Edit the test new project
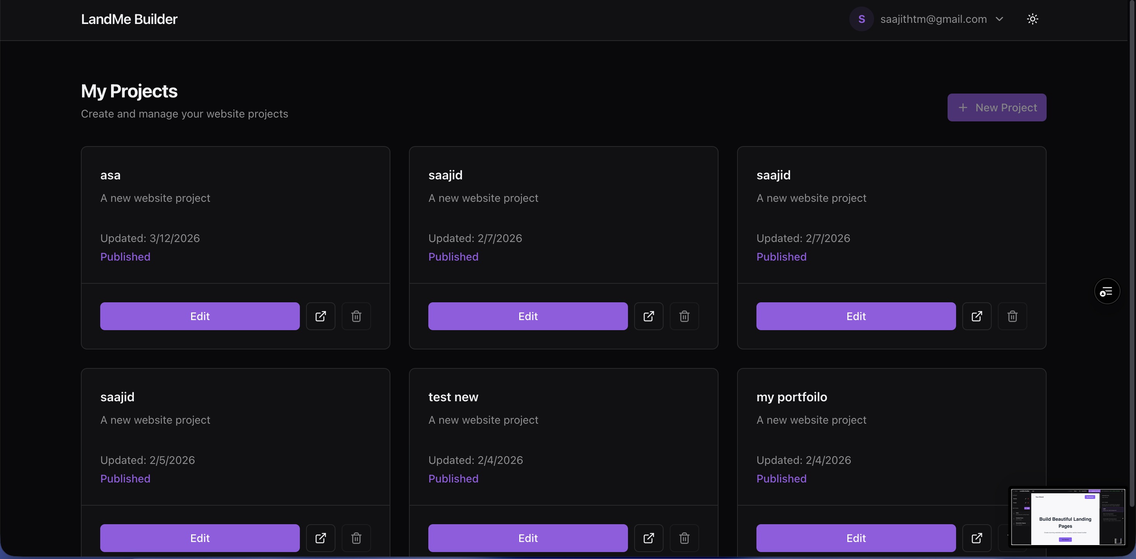 click(x=528, y=538)
